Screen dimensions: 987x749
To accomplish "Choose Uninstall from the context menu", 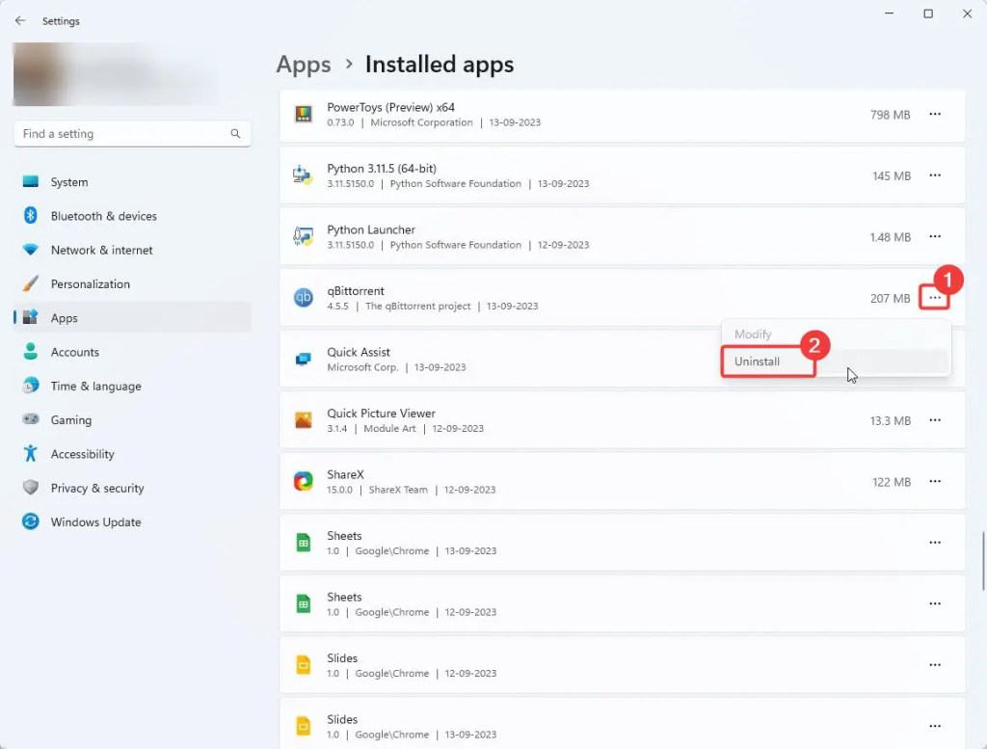I will [x=836, y=361].
